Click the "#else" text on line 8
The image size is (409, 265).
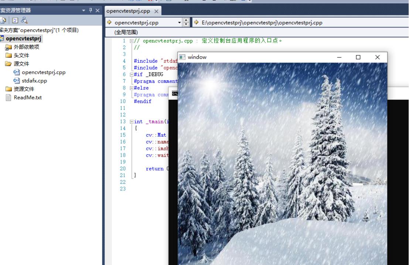coord(141,88)
